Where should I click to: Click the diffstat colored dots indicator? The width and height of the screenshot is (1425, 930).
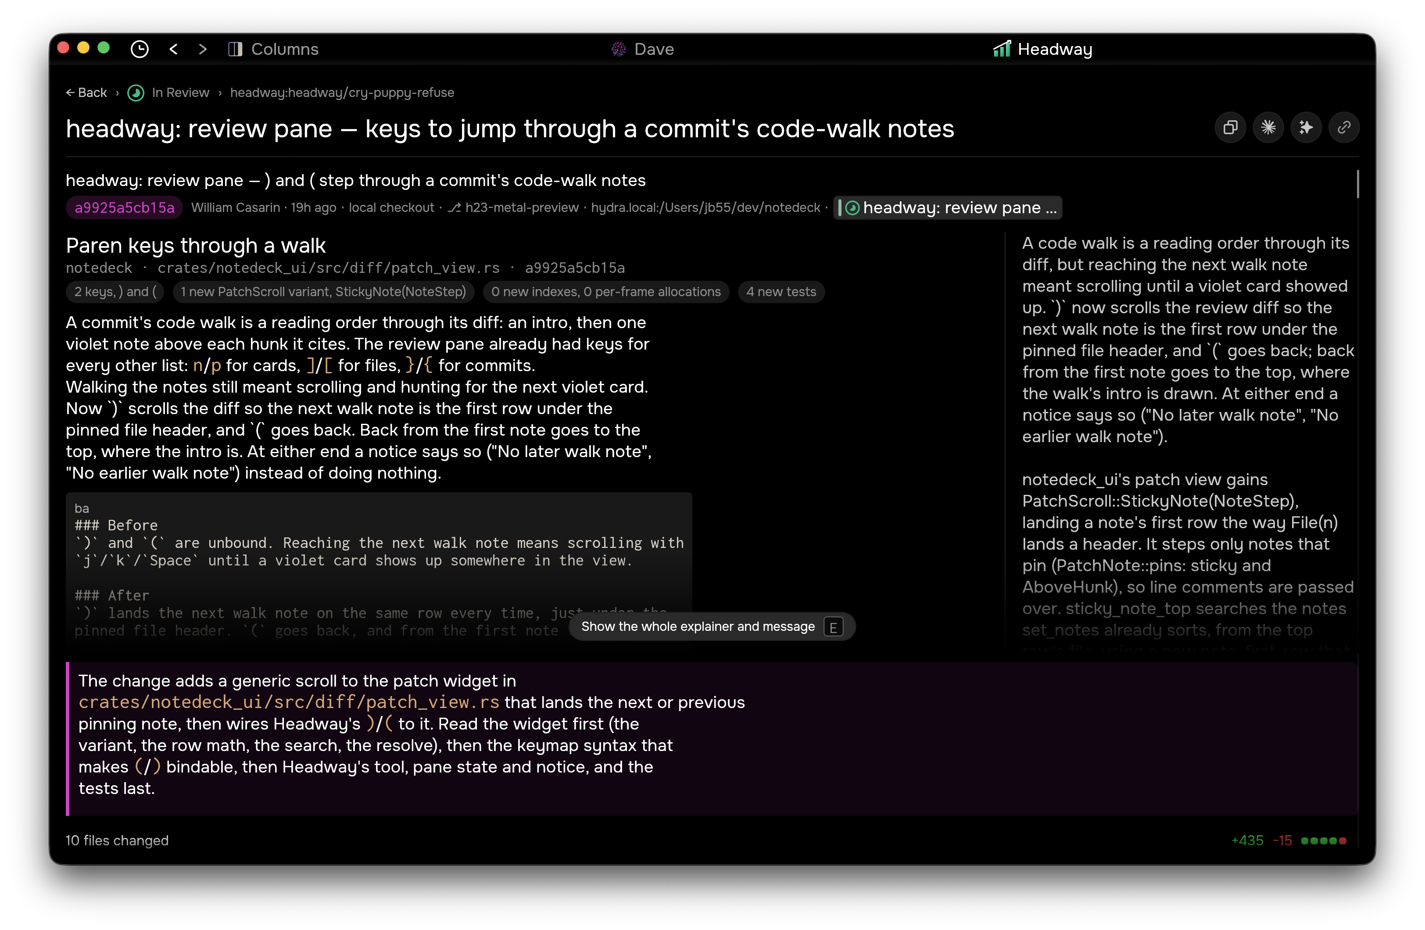coord(1324,841)
